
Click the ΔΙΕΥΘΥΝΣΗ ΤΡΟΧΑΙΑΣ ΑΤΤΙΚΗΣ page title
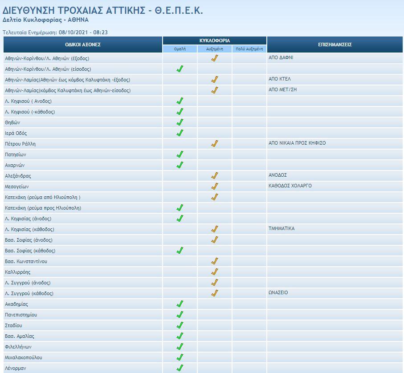(103, 11)
